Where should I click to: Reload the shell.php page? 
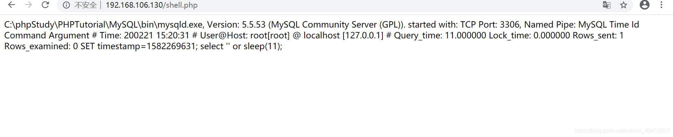click(x=45, y=5)
